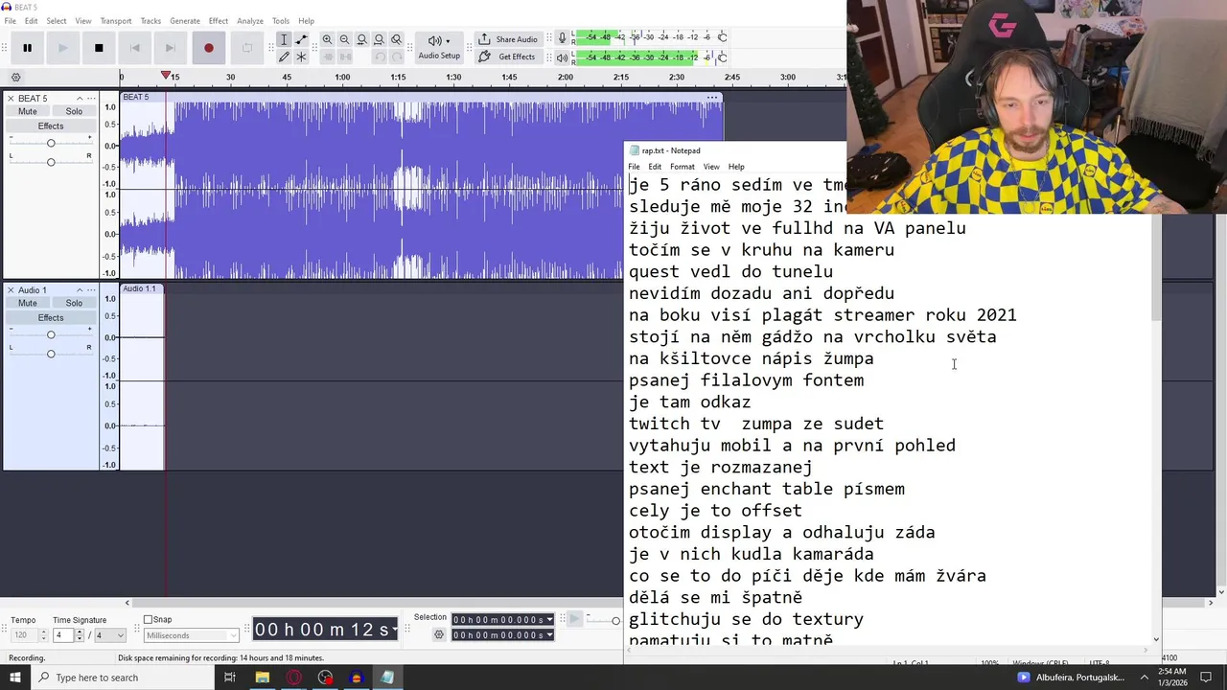Click Selection toolbar gear settings icon
The width and height of the screenshot is (1227, 690).
[439, 634]
